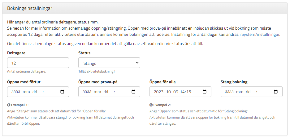Click the Öppna med förtur date field
Image resolution: width=290 pixels, height=138 pixels.
pos(38,92)
